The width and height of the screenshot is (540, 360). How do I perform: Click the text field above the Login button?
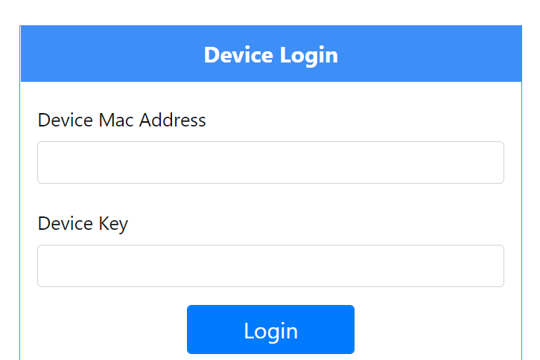coord(270,266)
